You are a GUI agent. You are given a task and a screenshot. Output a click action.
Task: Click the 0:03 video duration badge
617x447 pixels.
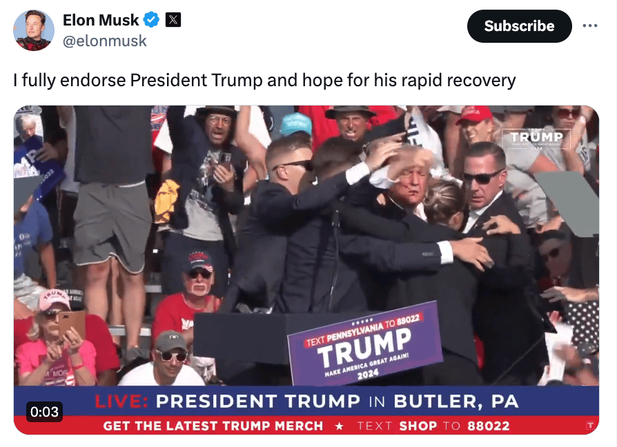point(44,412)
